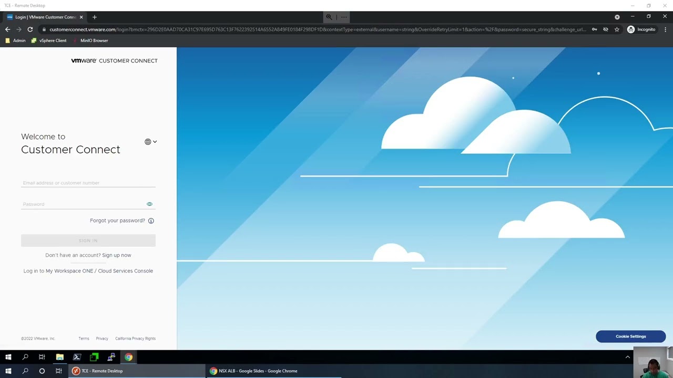
Task: Open the remote desktop bar more options dots
Action: point(344,17)
